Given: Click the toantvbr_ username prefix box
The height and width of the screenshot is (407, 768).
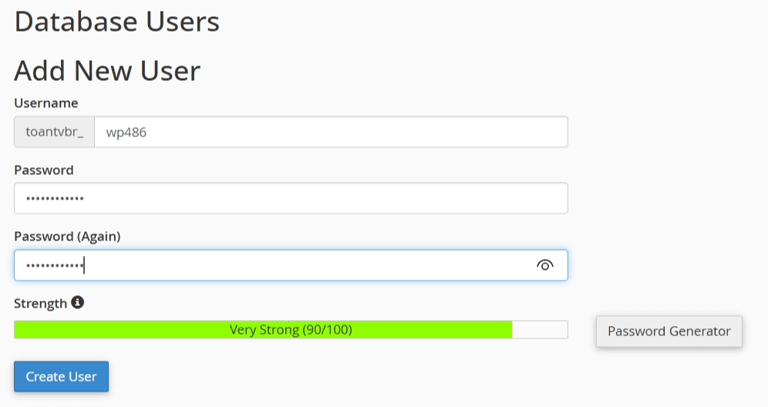Looking at the screenshot, I should (54, 132).
